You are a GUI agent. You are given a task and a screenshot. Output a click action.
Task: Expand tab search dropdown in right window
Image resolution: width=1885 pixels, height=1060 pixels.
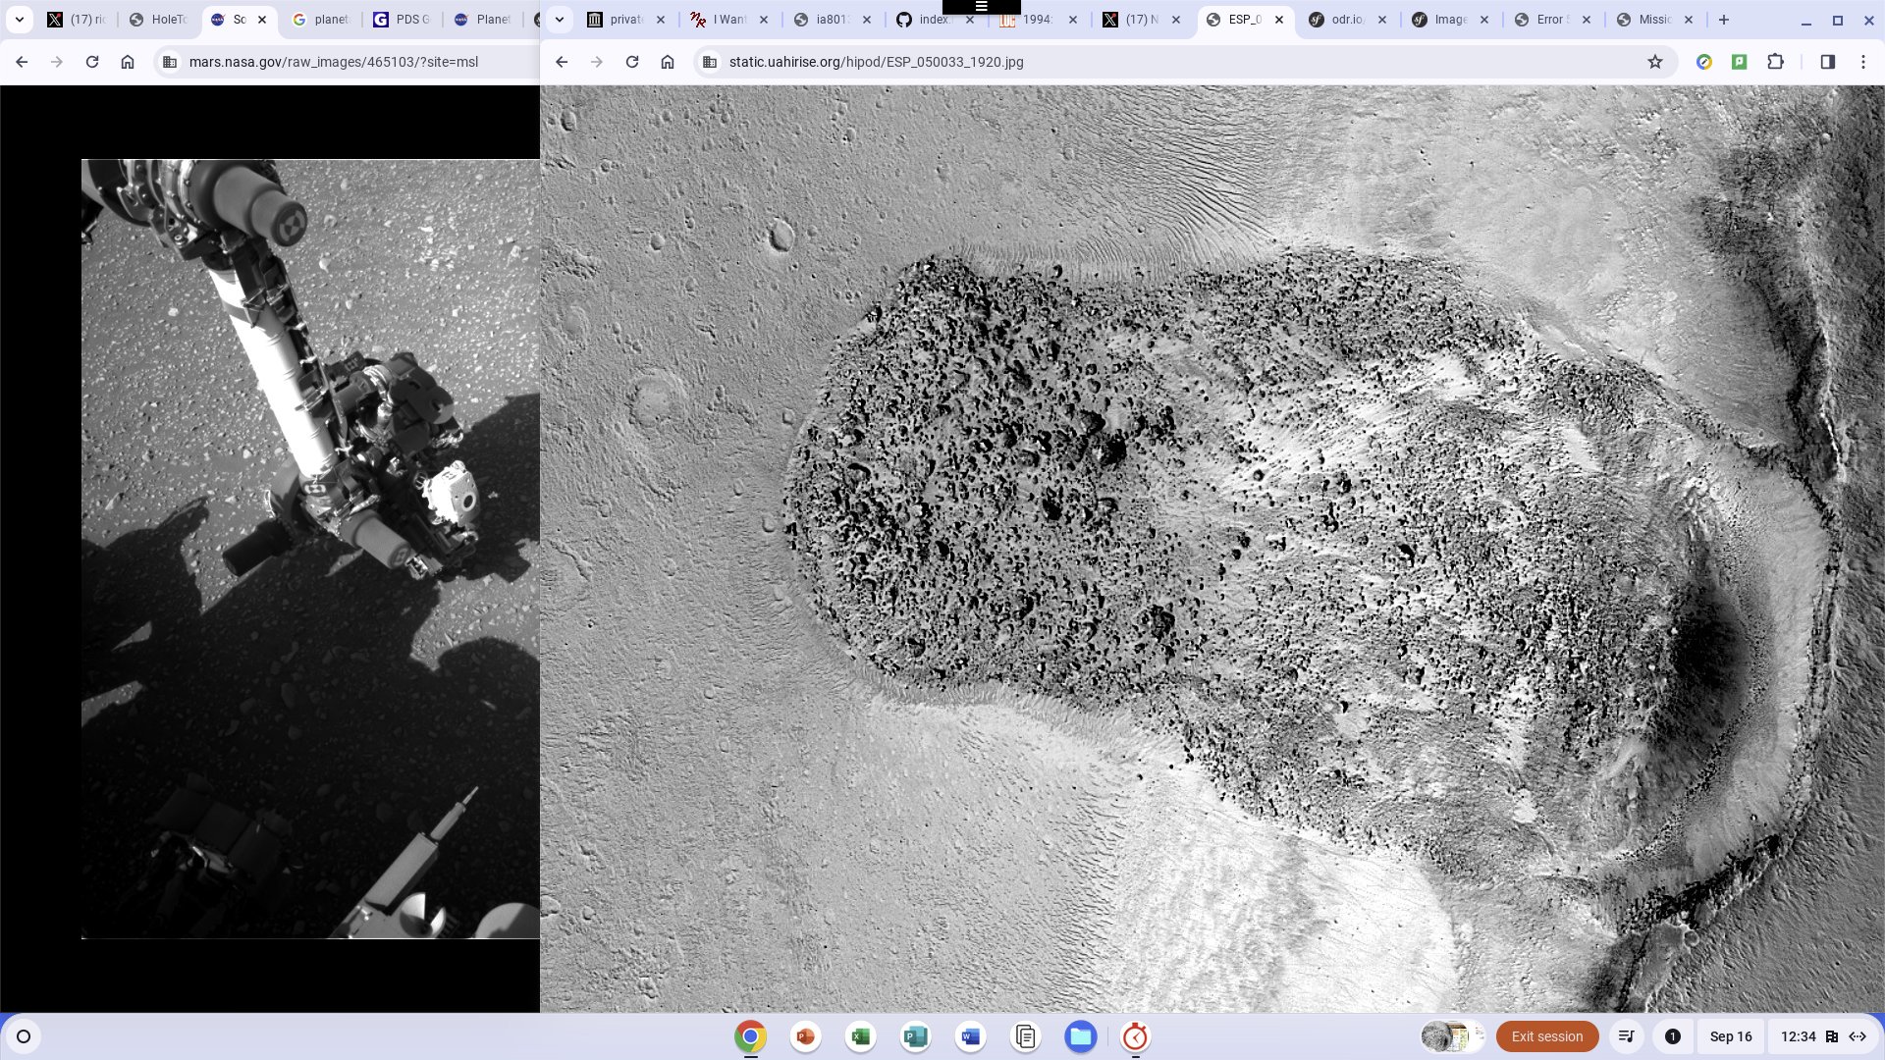pos(559,20)
